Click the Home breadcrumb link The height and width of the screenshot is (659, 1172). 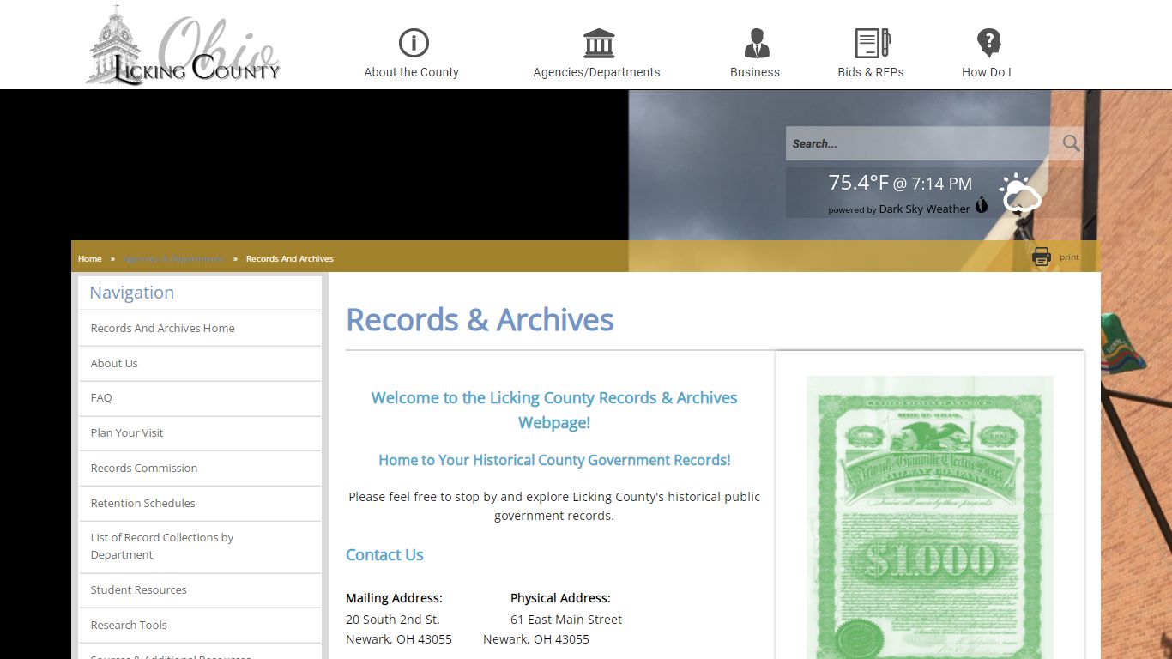click(x=90, y=258)
